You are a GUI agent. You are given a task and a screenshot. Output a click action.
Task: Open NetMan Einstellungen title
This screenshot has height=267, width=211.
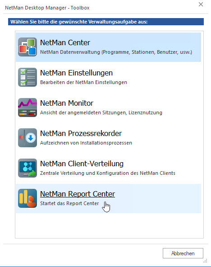click(x=76, y=73)
